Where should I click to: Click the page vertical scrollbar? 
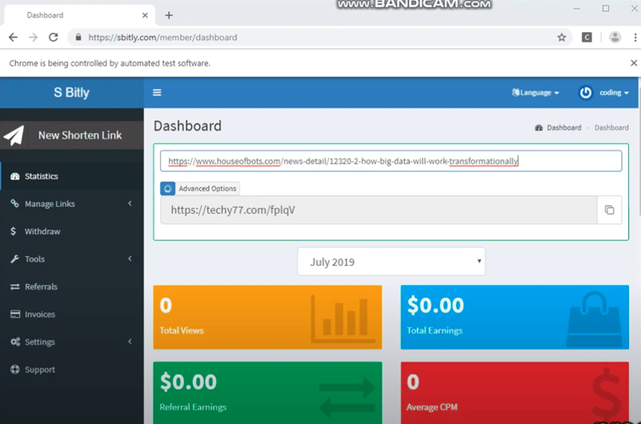pyautogui.click(x=638, y=147)
